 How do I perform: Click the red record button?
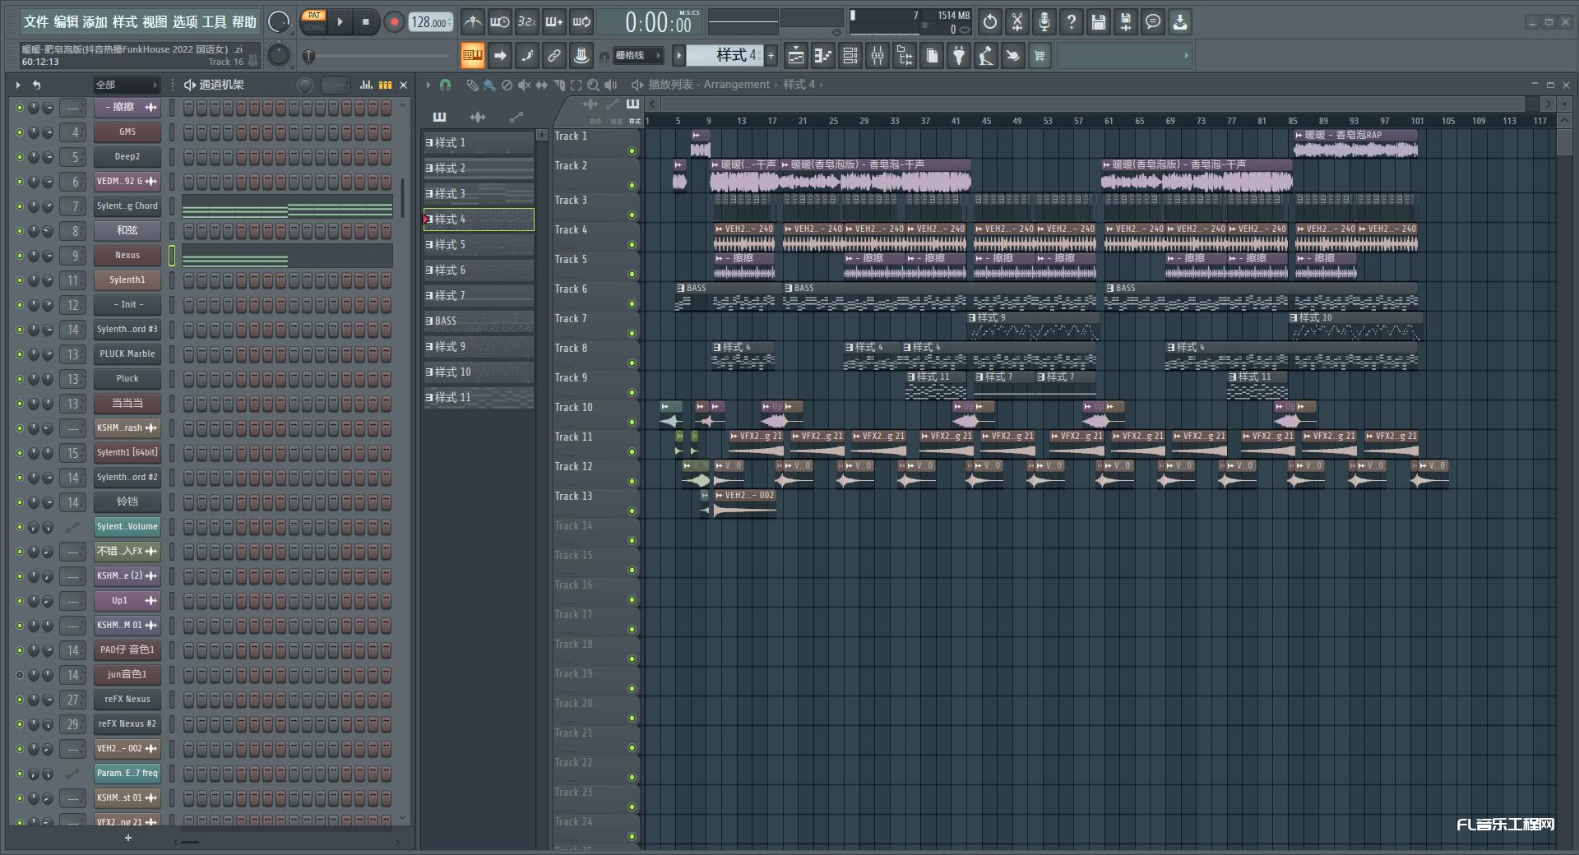point(394,22)
